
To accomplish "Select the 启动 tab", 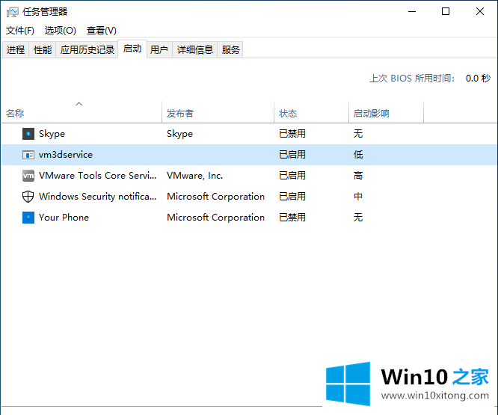I will click(x=132, y=49).
